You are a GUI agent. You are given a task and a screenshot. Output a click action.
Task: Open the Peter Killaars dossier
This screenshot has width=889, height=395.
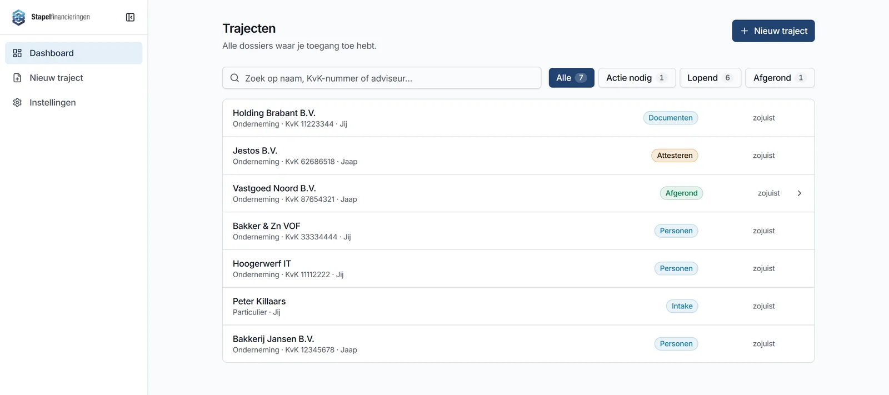[518, 306]
